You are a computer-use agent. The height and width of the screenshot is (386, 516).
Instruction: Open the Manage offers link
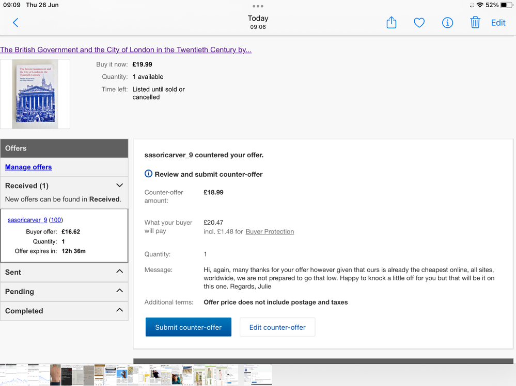pyautogui.click(x=28, y=167)
